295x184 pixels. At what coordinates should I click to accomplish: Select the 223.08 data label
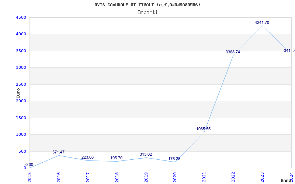click(87, 158)
